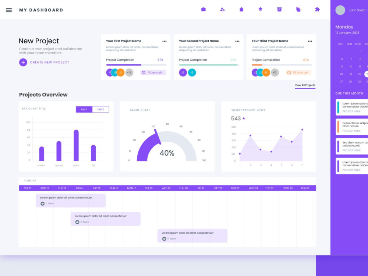Click the MY DASHBOARD title
The image size is (368, 276).
click(41, 10)
